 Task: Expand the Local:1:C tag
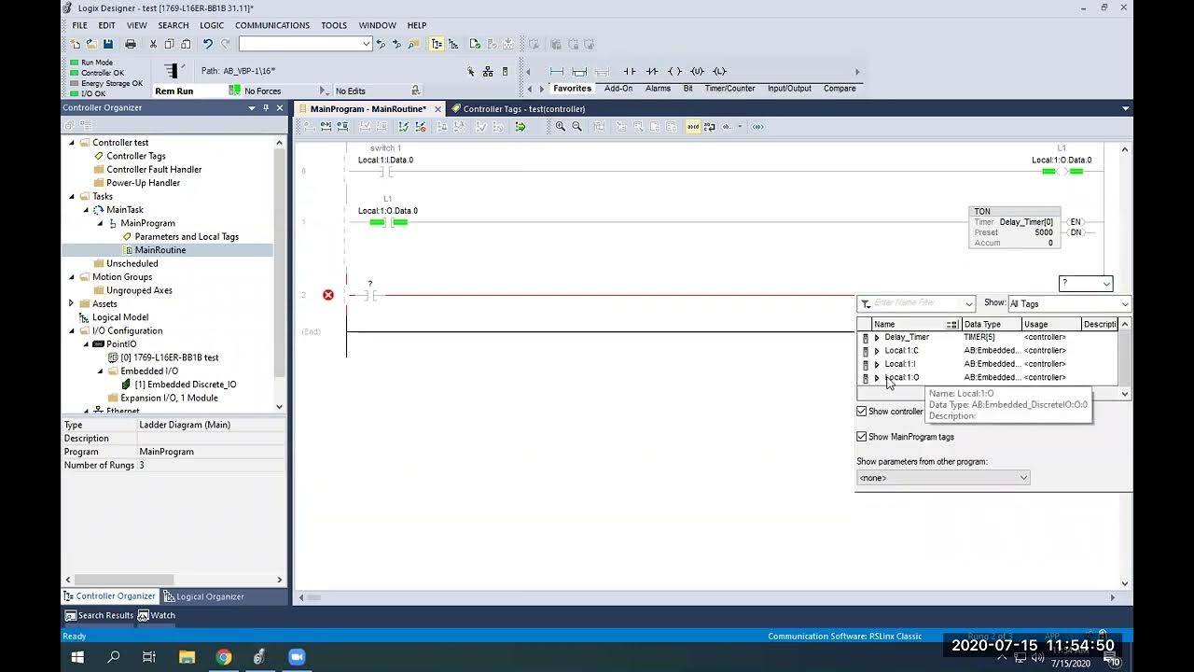[x=877, y=351]
